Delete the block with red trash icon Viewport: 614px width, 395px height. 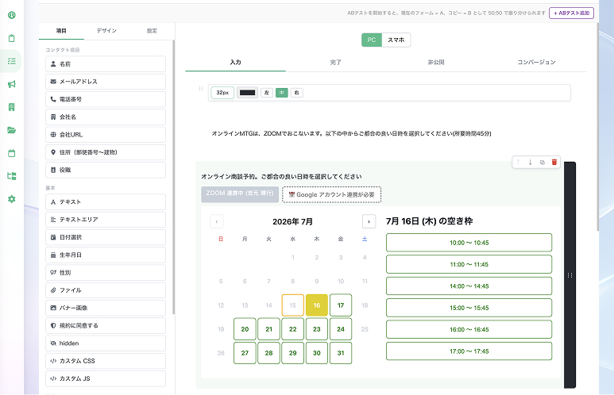[554, 162]
